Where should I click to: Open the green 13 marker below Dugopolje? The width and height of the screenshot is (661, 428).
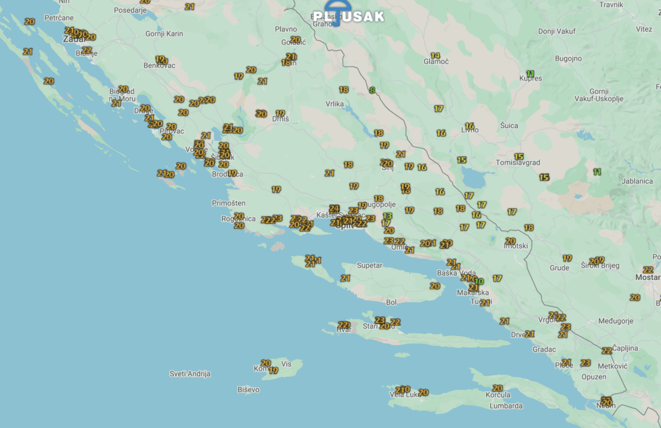point(388,216)
